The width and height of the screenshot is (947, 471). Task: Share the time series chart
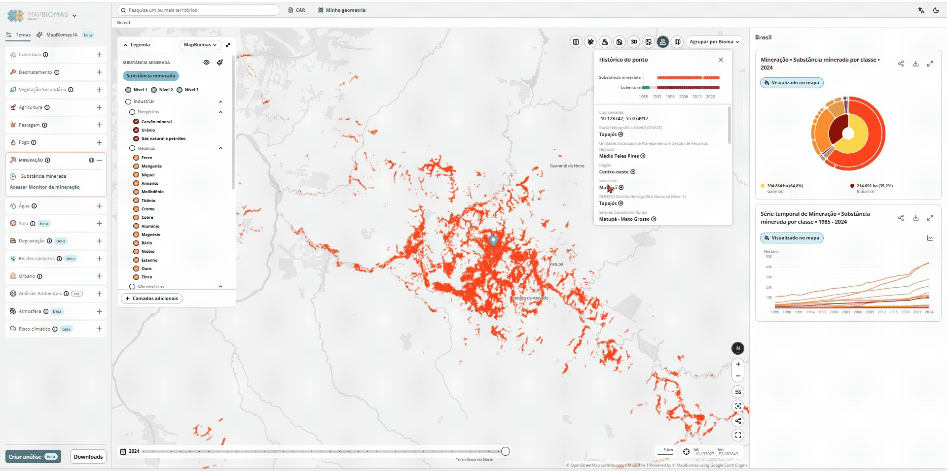[x=901, y=218]
